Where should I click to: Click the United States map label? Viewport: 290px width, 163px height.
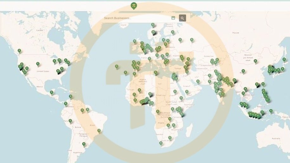coord(43,71)
